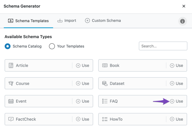Click the Course graduation cap icon
192x128 pixels.
pos(11,83)
